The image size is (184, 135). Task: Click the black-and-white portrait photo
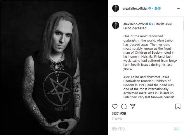tap(54, 68)
